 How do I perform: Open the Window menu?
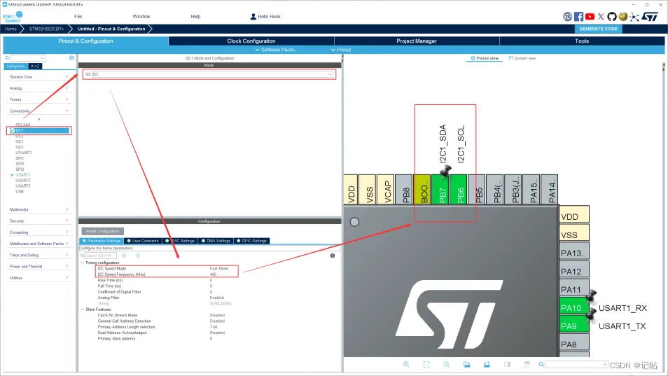tap(141, 17)
